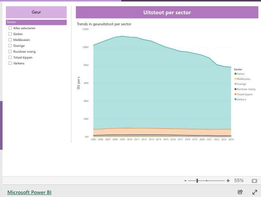Click the Totaal kippen legend marker
Image resolution: width=261 pixels, height=197 pixels.
click(235, 94)
